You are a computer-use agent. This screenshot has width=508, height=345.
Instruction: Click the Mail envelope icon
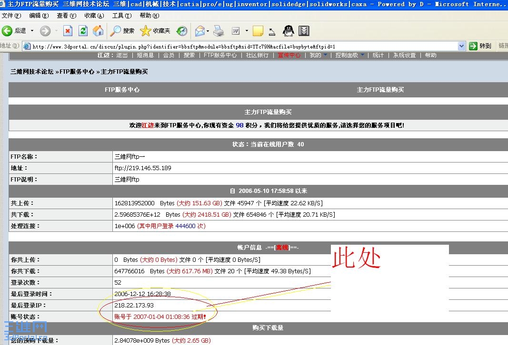click(199, 31)
